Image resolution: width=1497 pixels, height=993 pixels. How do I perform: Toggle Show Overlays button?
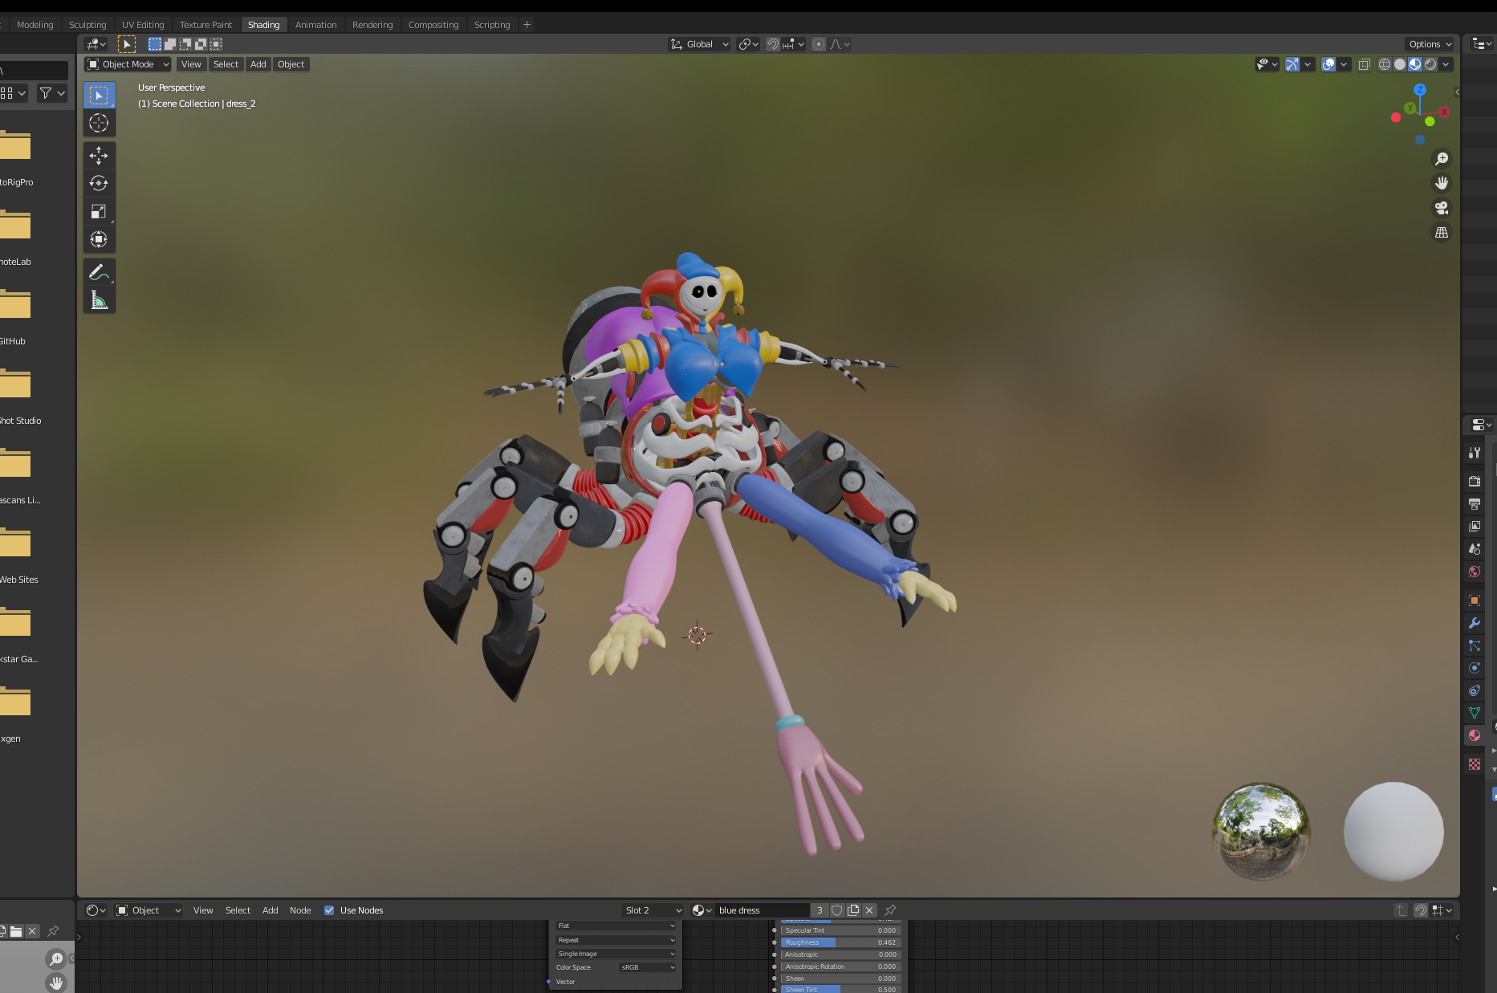click(1328, 64)
